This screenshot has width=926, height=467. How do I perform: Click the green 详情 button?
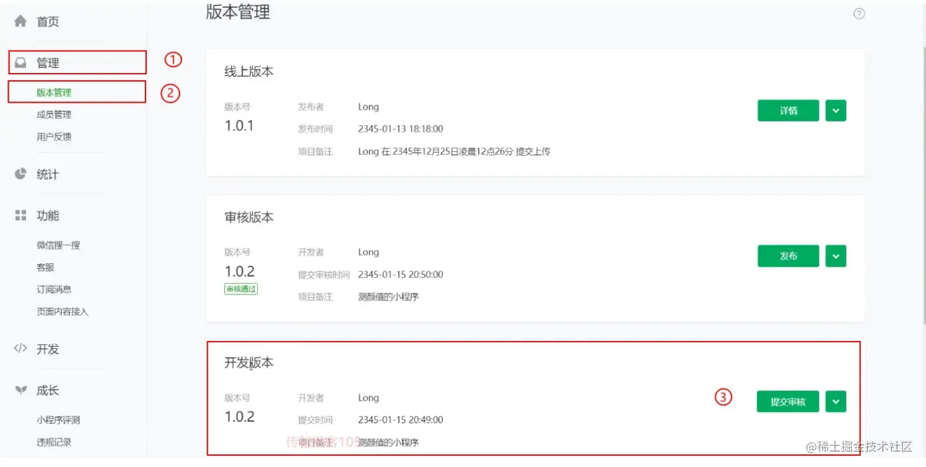tap(788, 111)
